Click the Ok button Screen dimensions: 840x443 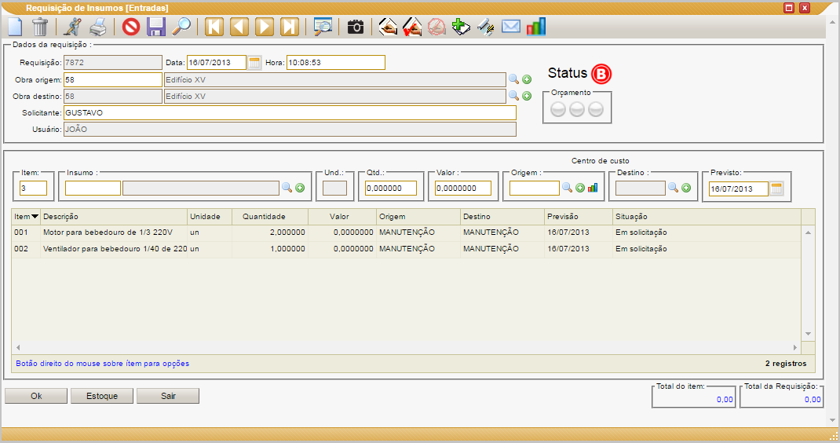pos(36,396)
